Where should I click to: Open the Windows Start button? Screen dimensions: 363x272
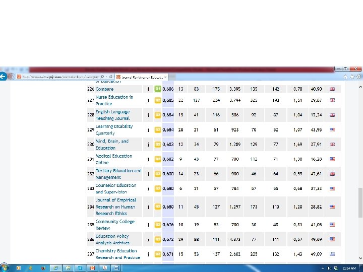coord(4,268)
